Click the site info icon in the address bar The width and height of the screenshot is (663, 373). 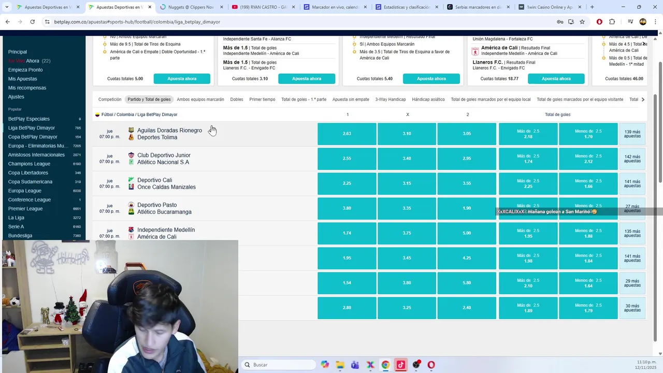(47, 22)
